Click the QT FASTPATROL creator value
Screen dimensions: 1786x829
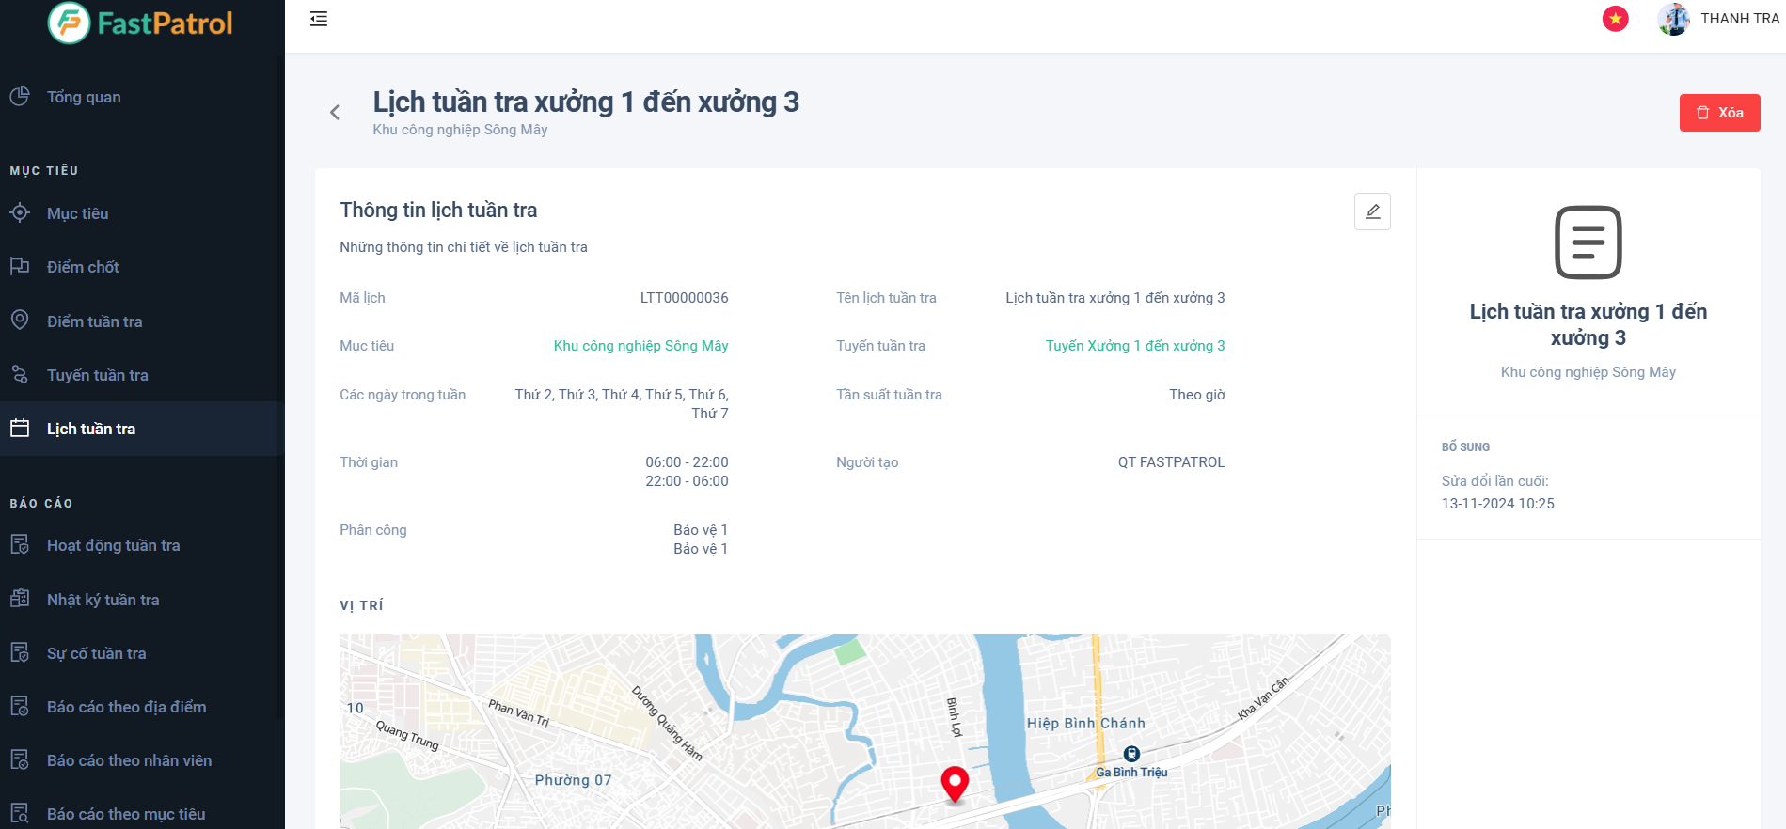[1171, 462]
